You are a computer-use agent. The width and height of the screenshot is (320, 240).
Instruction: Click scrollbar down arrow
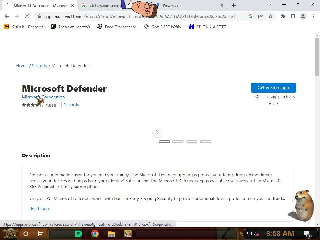(317, 225)
